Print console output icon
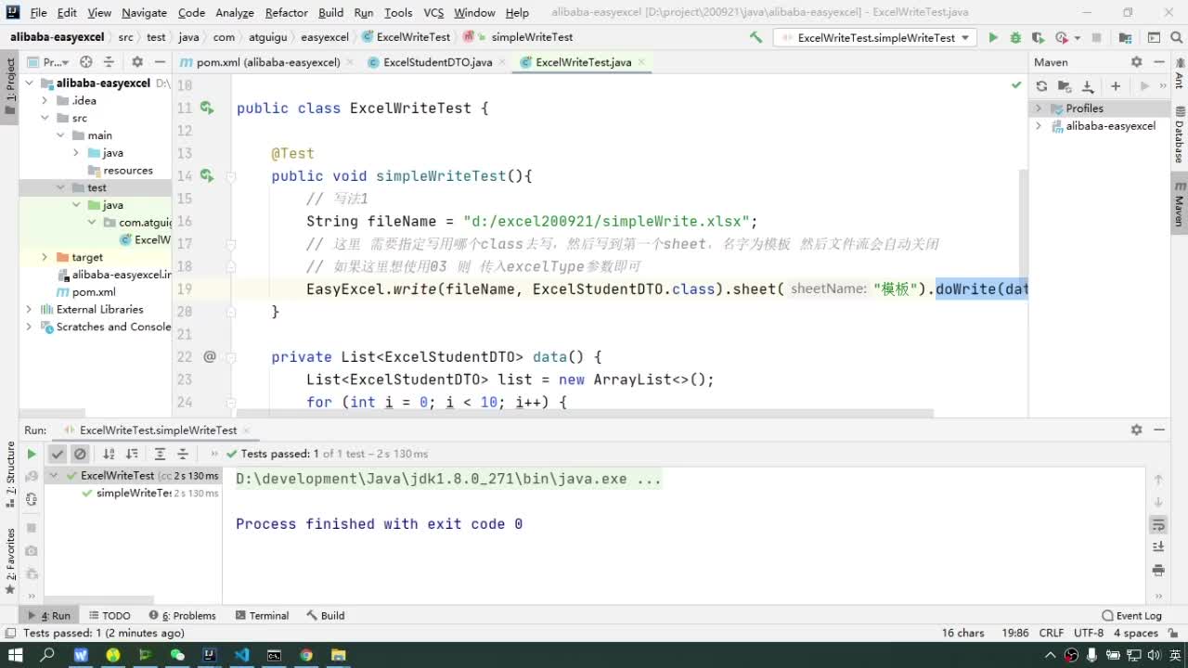Viewport: 1188px width, 668px height. tap(1158, 570)
